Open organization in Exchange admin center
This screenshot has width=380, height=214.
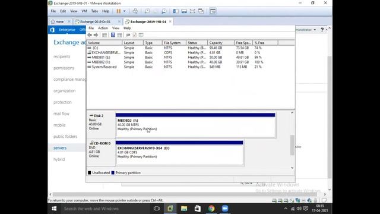[x=65, y=91]
